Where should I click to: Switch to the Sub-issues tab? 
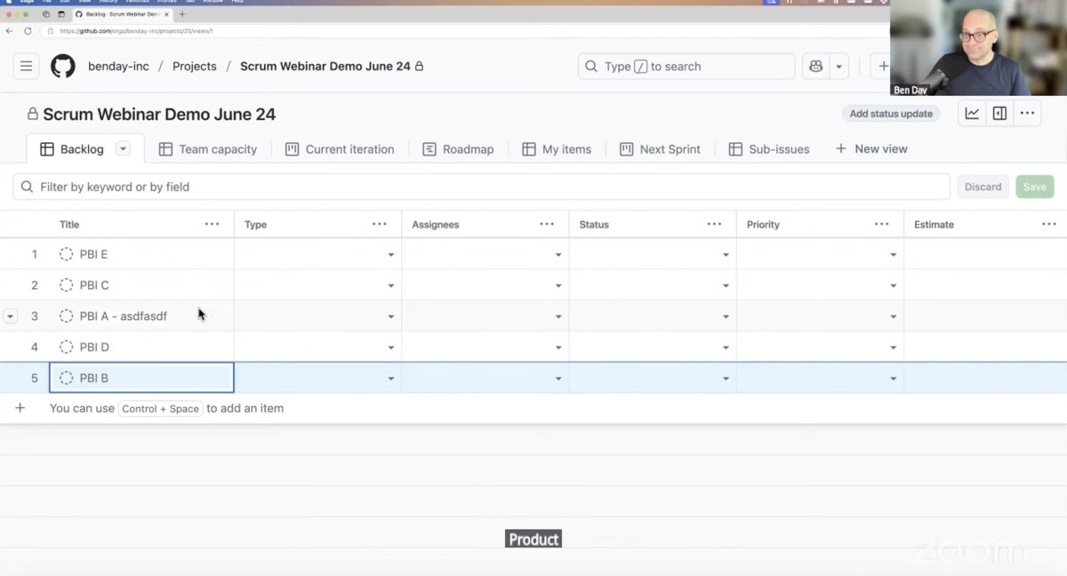(x=769, y=149)
